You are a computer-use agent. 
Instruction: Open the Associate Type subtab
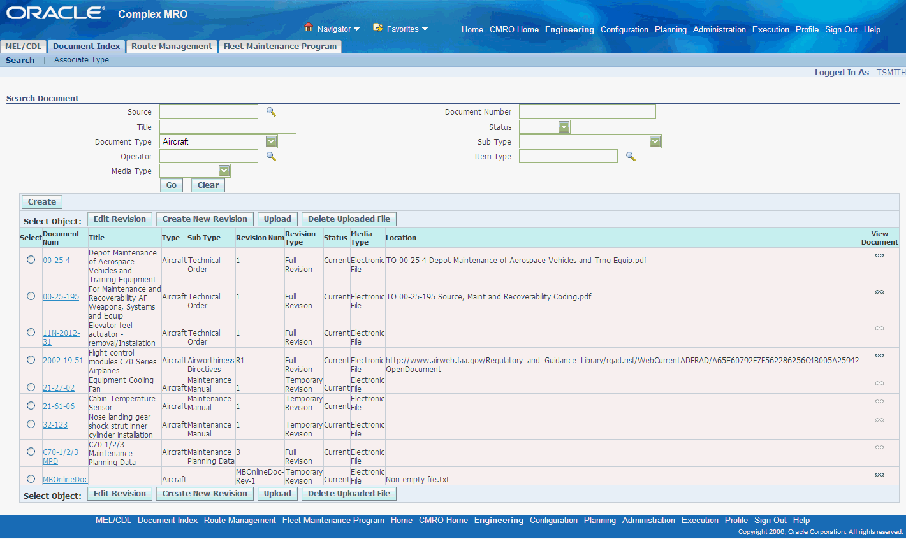click(x=82, y=60)
